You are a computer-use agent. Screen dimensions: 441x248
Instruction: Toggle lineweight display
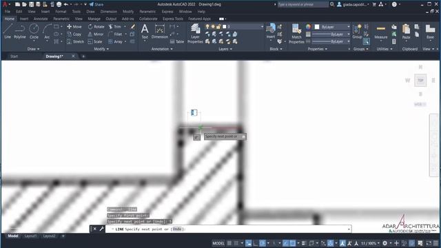click(304, 243)
